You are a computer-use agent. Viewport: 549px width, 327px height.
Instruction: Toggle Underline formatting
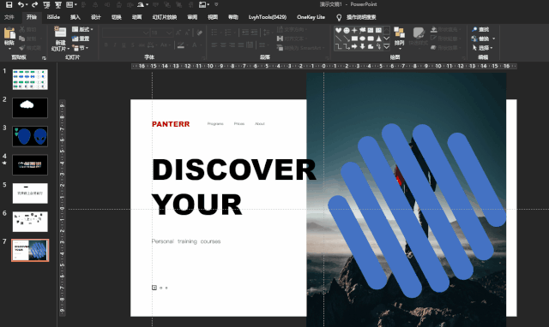click(124, 45)
